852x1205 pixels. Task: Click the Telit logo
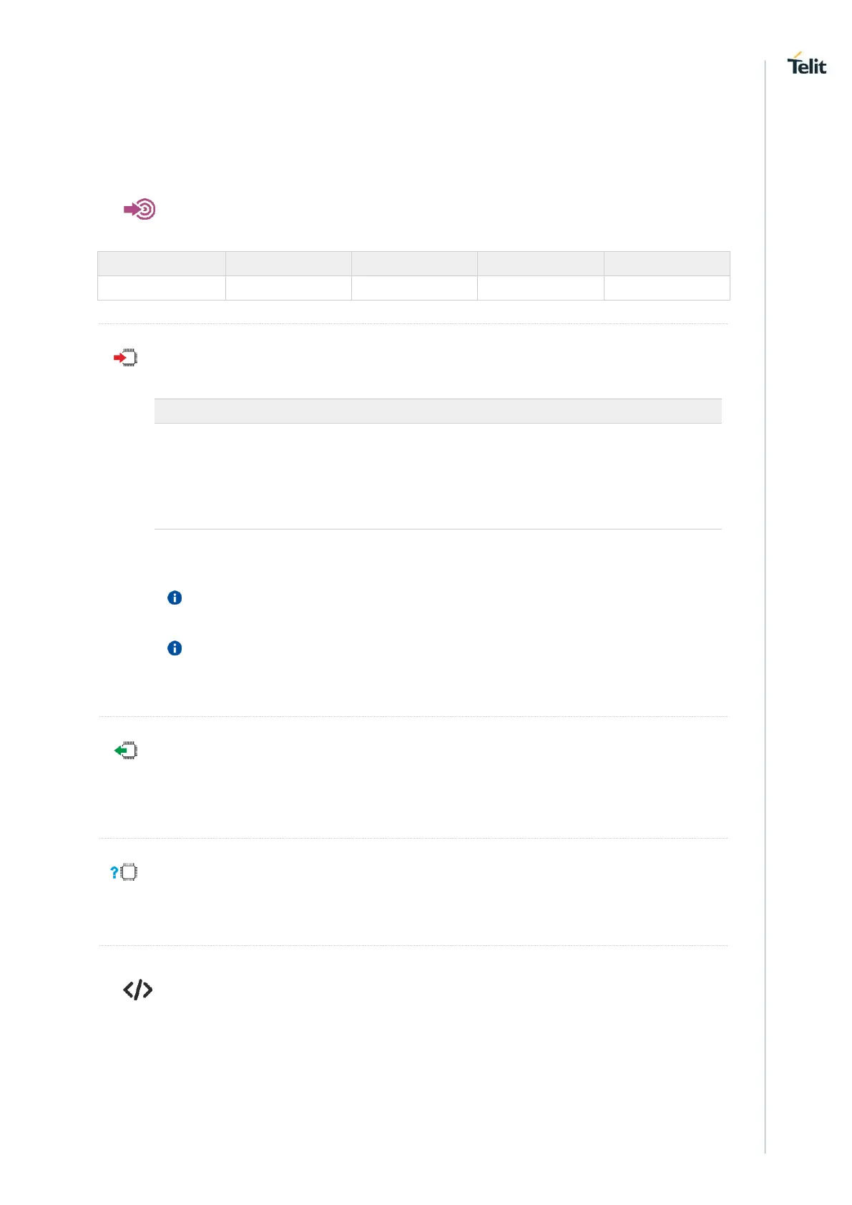tap(807, 64)
